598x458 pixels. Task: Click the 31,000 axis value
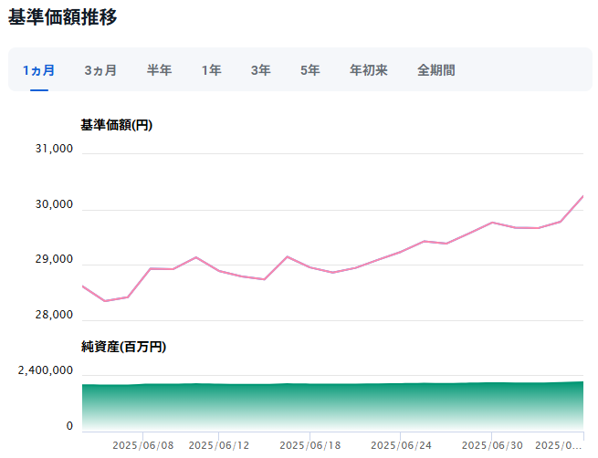pyautogui.click(x=54, y=149)
